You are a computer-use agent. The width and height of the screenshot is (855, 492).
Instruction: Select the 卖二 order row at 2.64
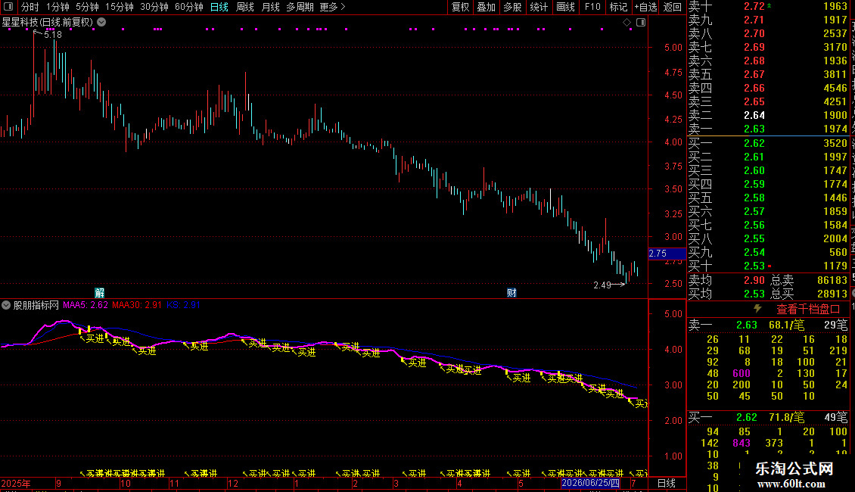768,115
